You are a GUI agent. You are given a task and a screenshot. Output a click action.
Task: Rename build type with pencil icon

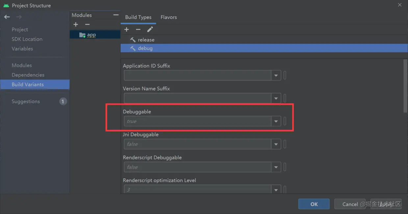tap(150, 30)
